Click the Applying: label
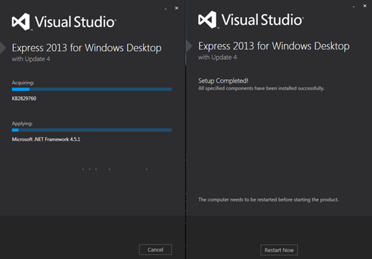This screenshot has height=259, width=372. click(x=22, y=123)
